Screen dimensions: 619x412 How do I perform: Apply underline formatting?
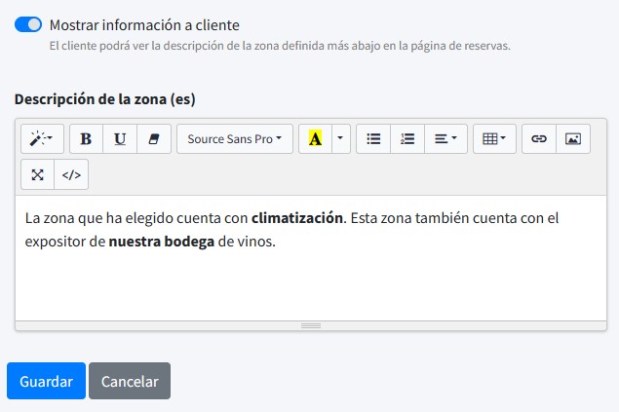[120, 139]
